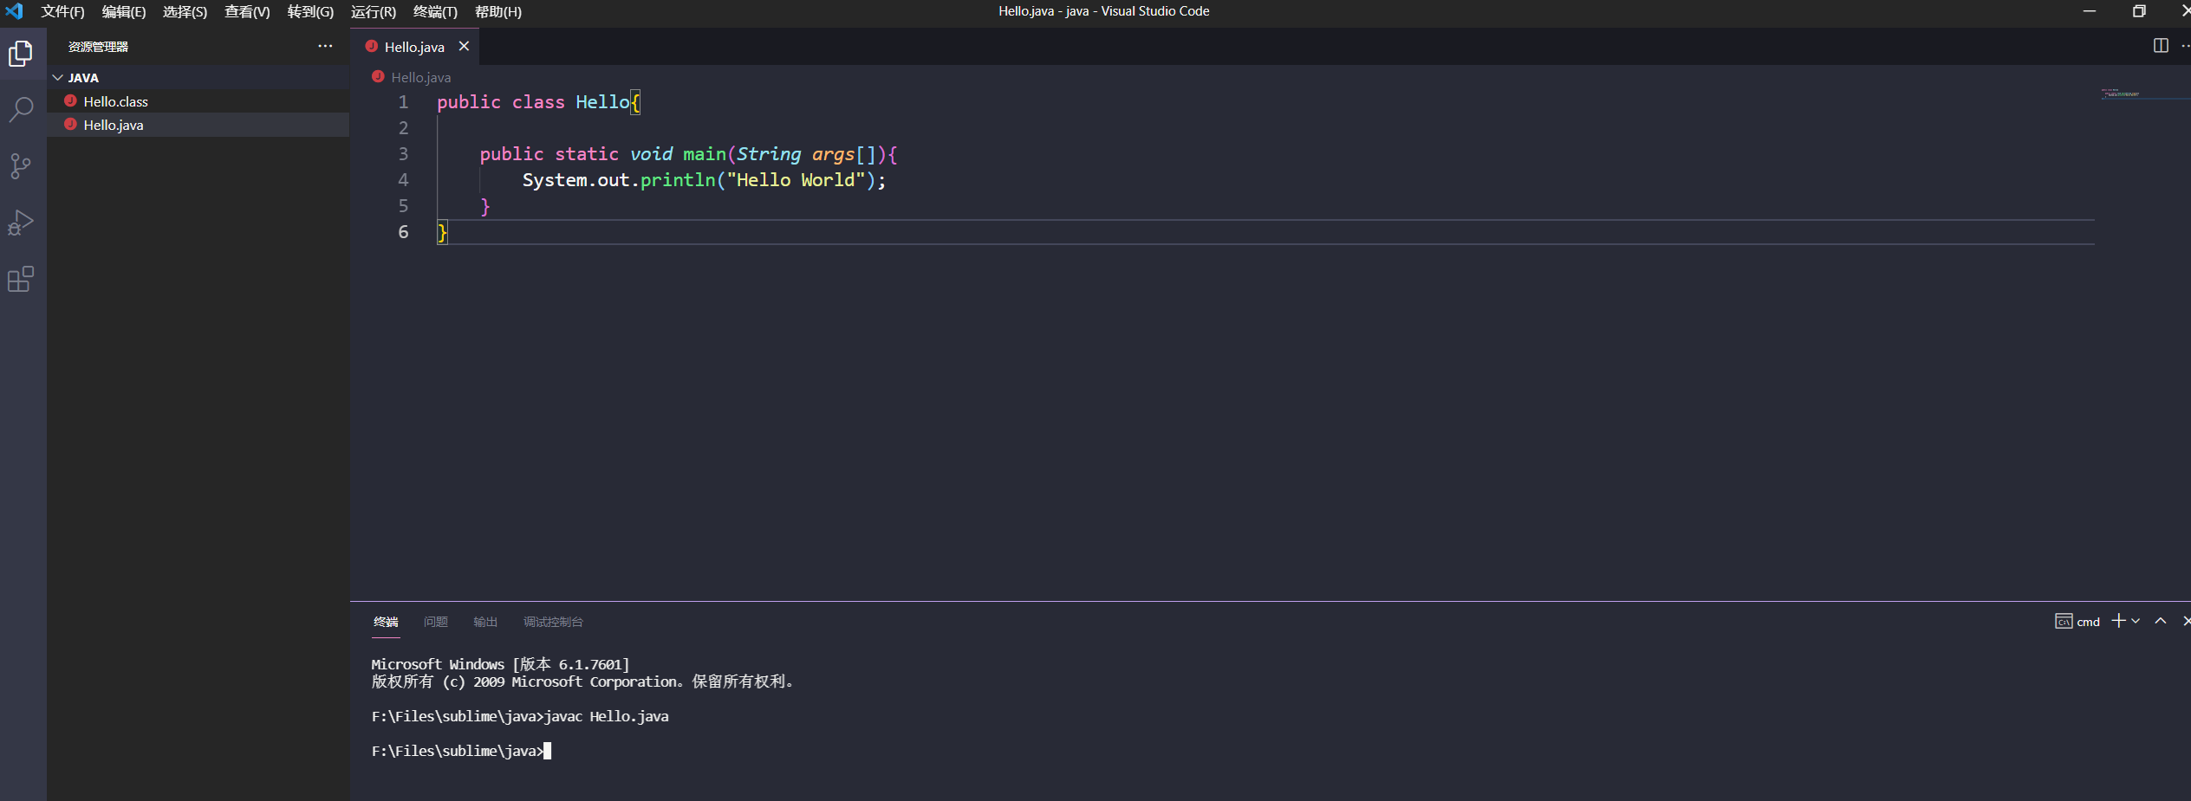2191x801 pixels.
Task: Click the "Hello World" string literal
Action: click(796, 180)
